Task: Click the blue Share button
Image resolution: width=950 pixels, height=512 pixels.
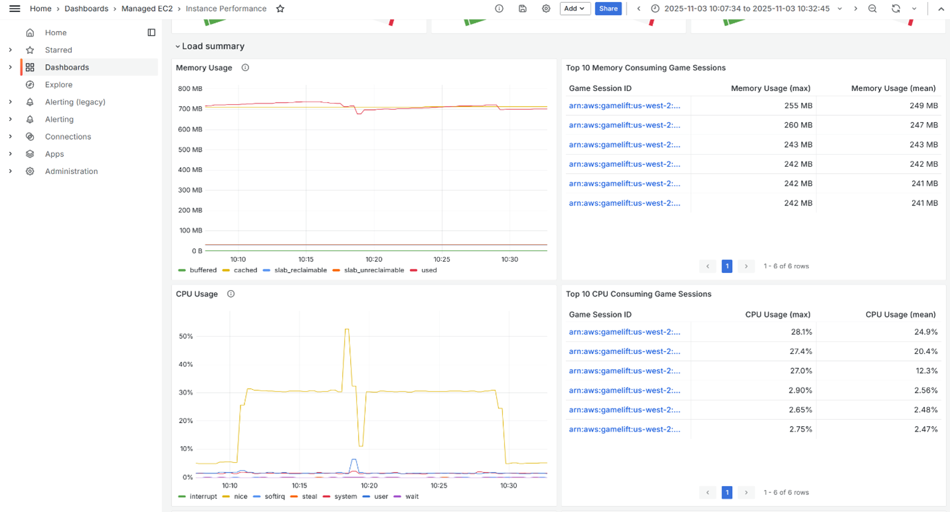Action: point(608,9)
